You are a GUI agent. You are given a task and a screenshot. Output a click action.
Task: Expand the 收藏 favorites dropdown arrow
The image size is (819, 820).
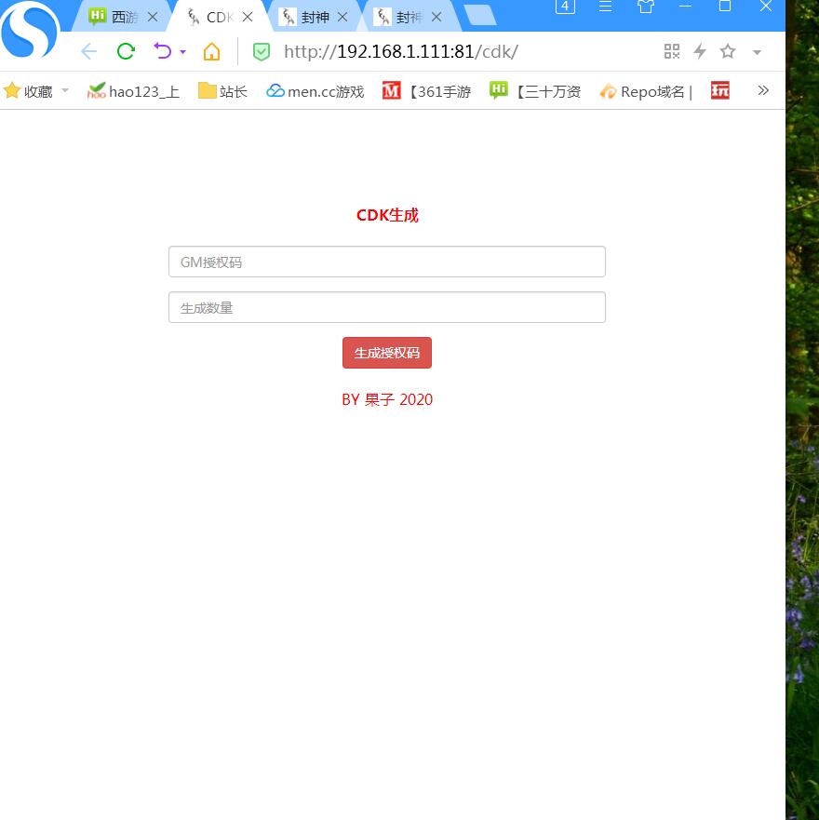pyautogui.click(x=65, y=90)
